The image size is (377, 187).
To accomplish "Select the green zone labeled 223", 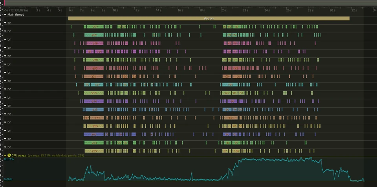I will click(94, 143).
